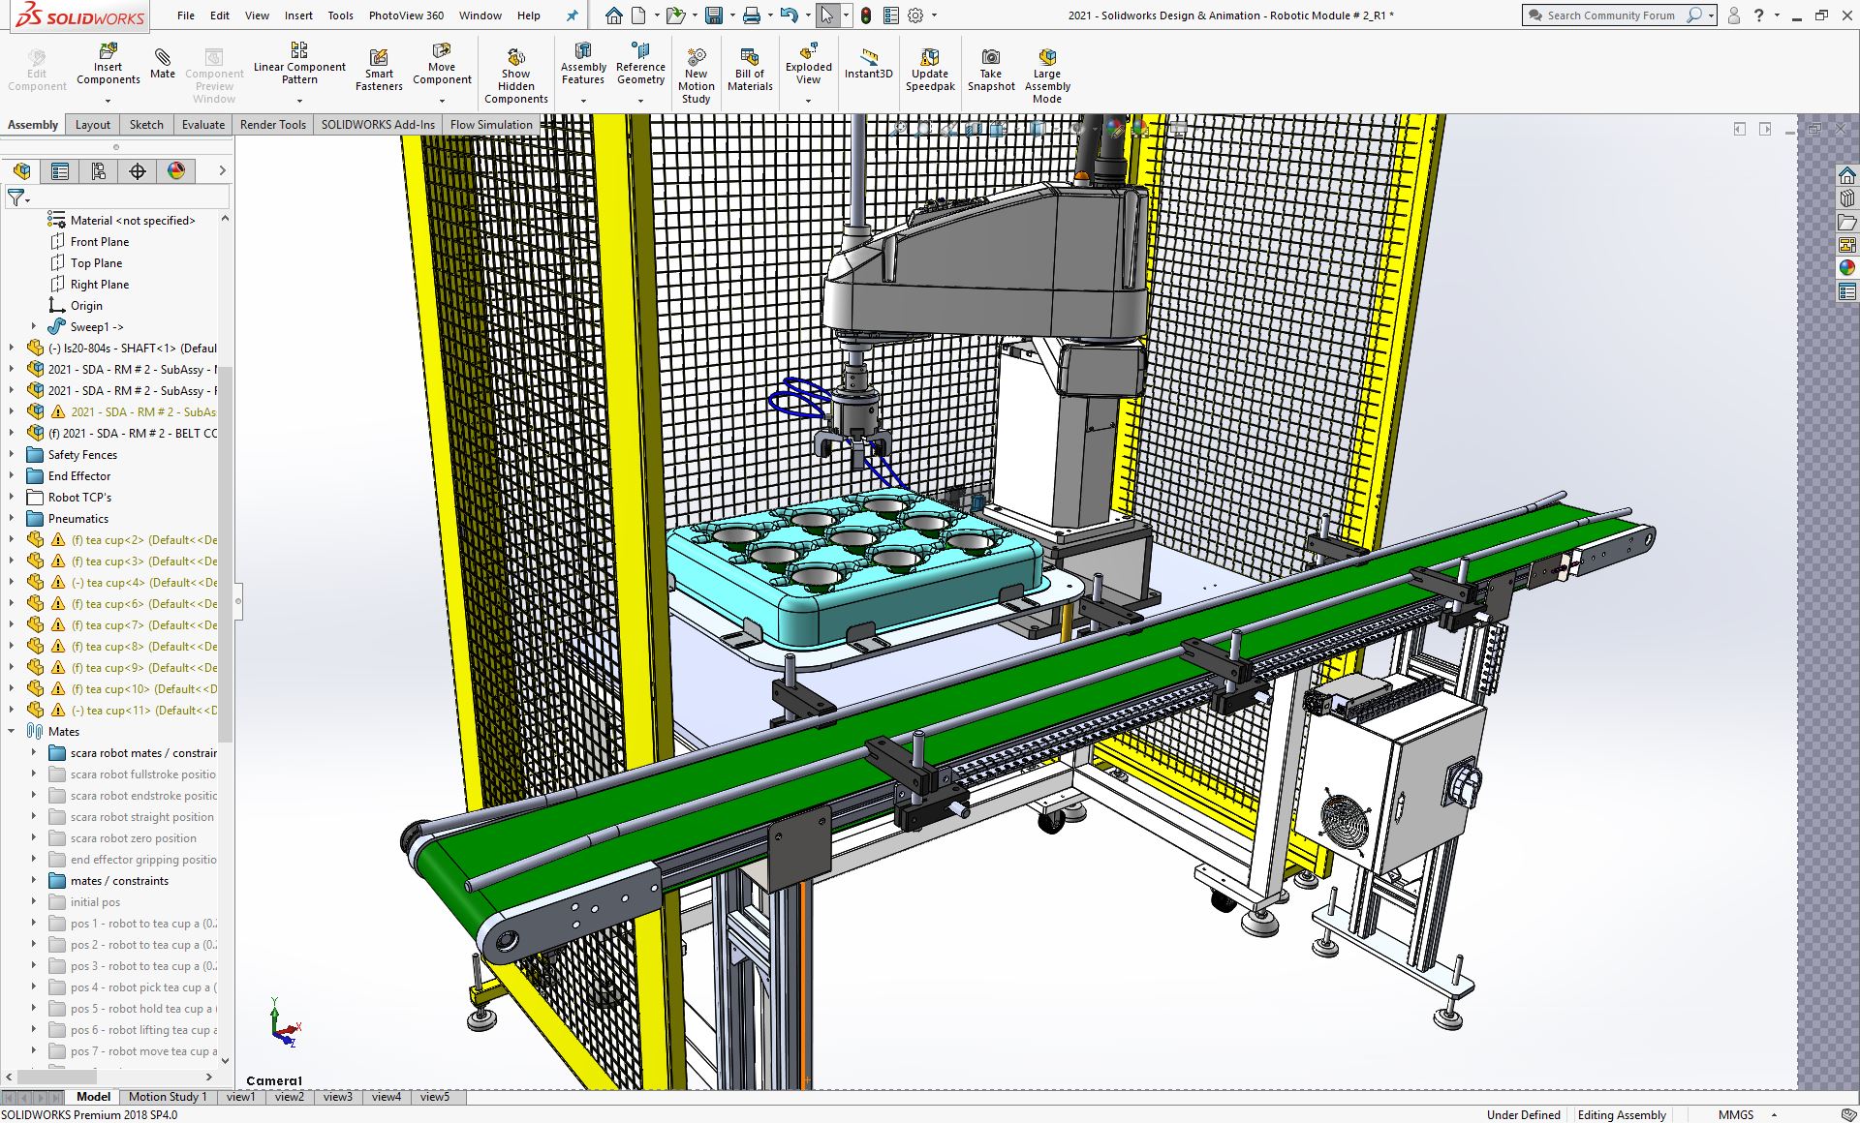Toggle visibility of End Effector component
Screen dimensions: 1860x1123
pyautogui.click(x=79, y=475)
